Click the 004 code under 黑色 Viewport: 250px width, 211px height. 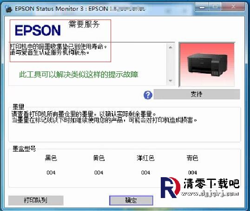point(51,173)
